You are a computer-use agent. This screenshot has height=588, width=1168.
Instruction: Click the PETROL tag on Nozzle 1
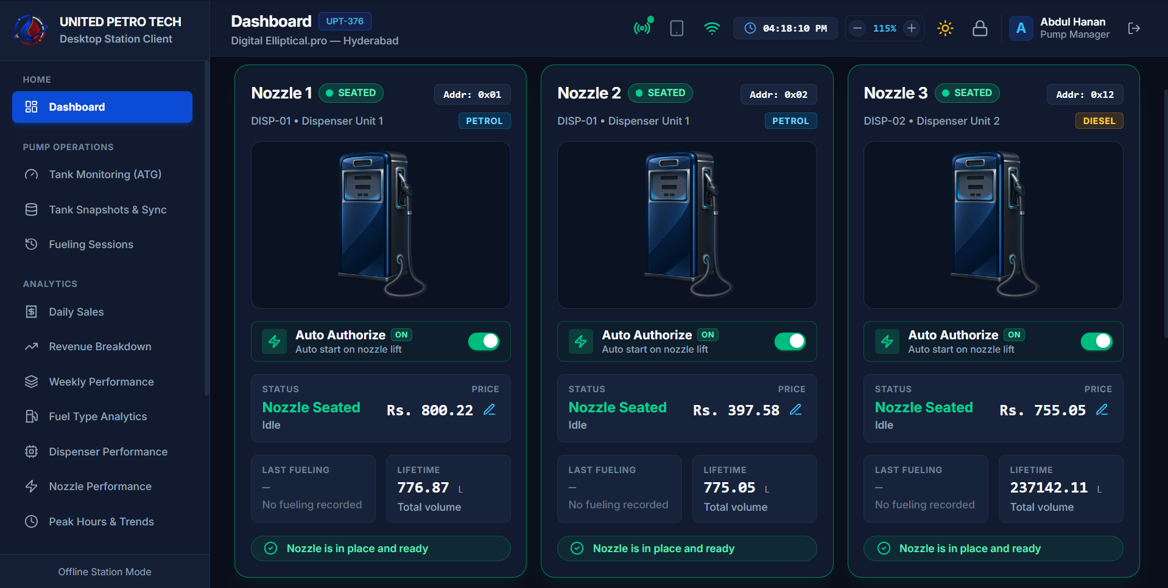pyautogui.click(x=484, y=121)
